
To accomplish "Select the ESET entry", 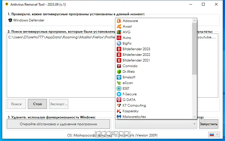I will point(154,89).
